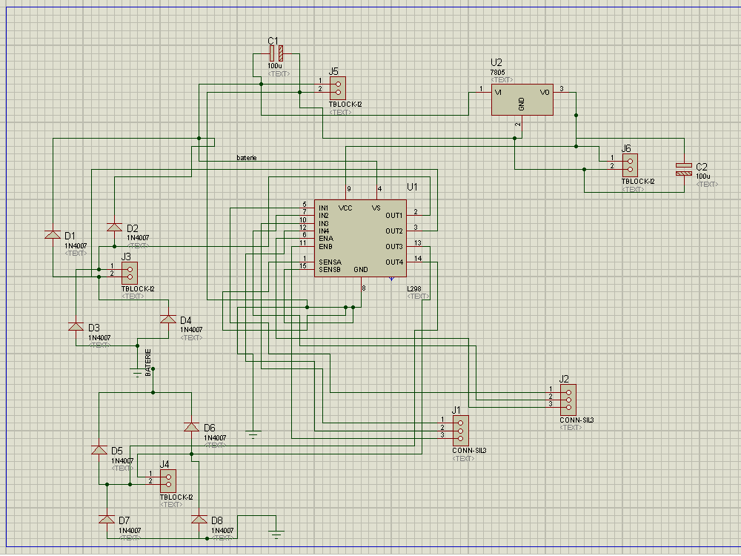Image resolution: width=741 pixels, height=556 pixels.
Task: Click the 'TBLOCK-I2' label under J3
Action: click(x=138, y=289)
